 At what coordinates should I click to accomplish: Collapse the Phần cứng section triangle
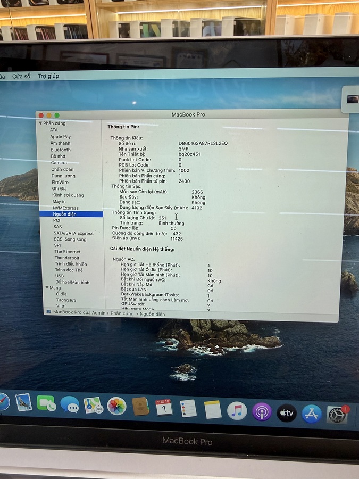[x=40, y=123]
